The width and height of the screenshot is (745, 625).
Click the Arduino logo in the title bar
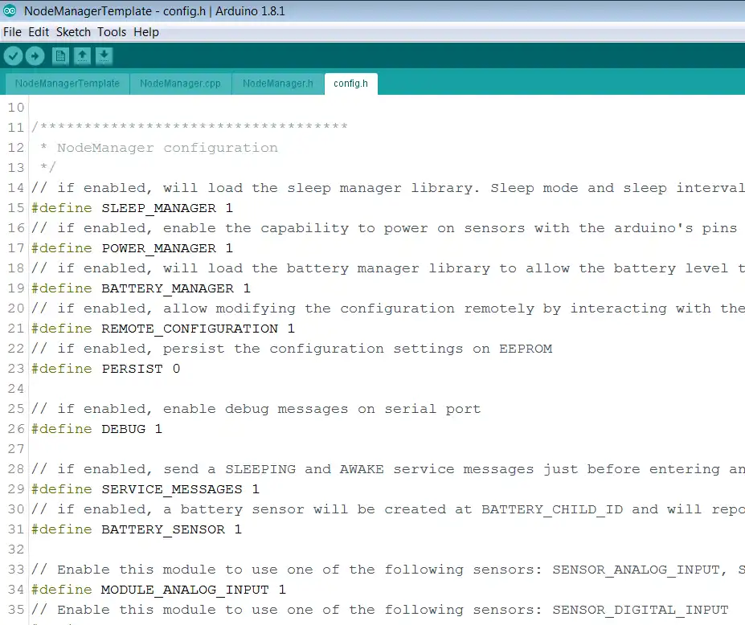coord(10,10)
